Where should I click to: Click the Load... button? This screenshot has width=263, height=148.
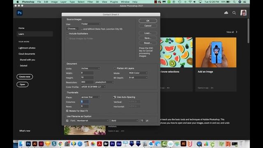[x=148, y=33]
